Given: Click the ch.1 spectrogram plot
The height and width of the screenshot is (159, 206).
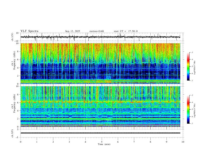Looking at the screenshot, I should pyautogui.click(x=100, y=63).
